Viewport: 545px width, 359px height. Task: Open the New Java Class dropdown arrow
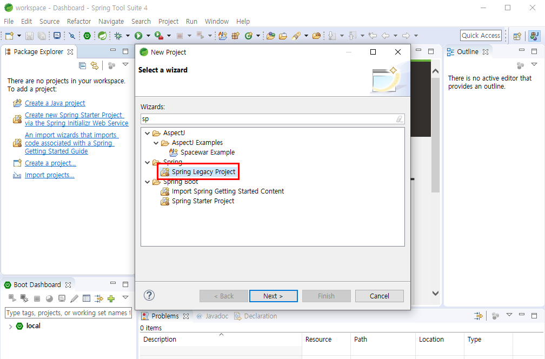258,36
